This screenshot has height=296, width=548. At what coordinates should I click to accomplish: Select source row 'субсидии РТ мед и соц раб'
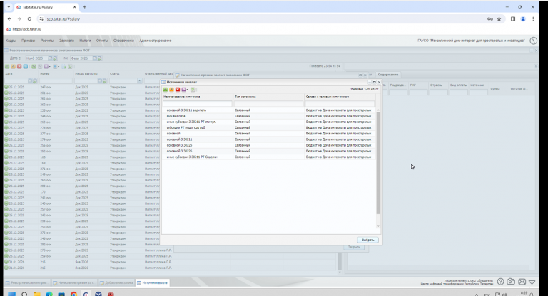[269, 127]
